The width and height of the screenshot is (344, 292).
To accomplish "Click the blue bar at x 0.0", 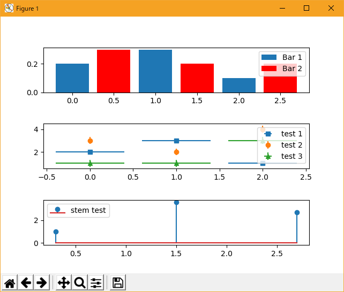I will point(72,78).
